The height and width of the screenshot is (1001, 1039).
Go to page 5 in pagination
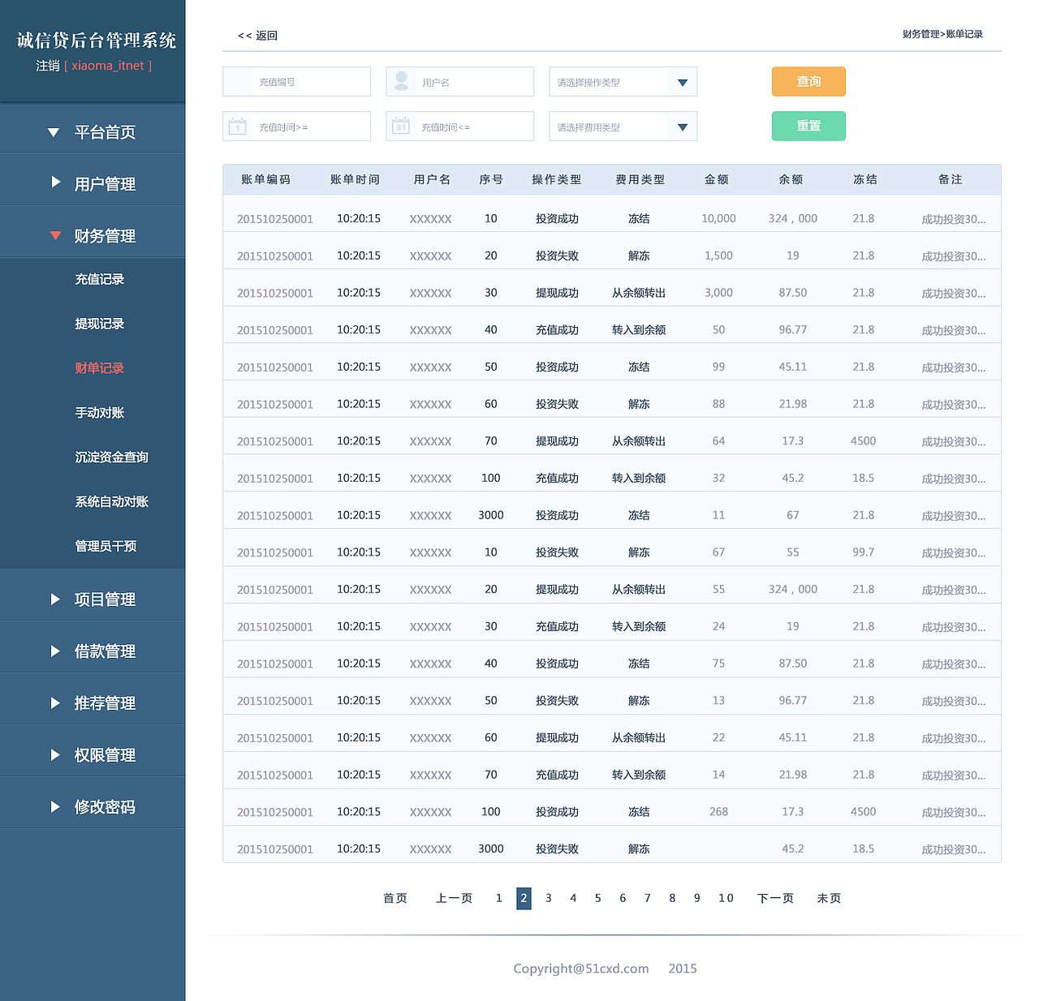tap(598, 898)
